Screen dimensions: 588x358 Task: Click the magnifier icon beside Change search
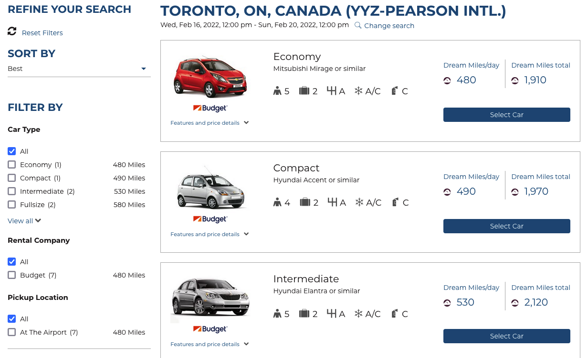click(x=358, y=25)
